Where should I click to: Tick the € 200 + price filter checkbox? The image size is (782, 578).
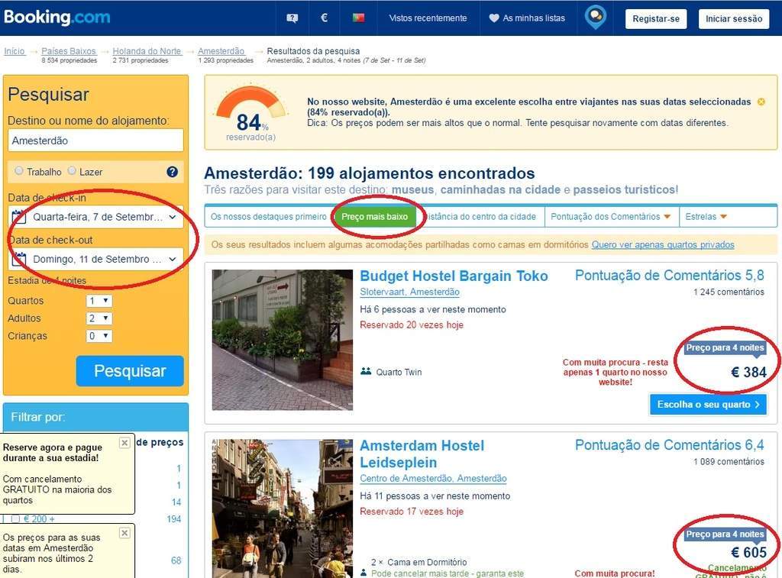click(15, 519)
